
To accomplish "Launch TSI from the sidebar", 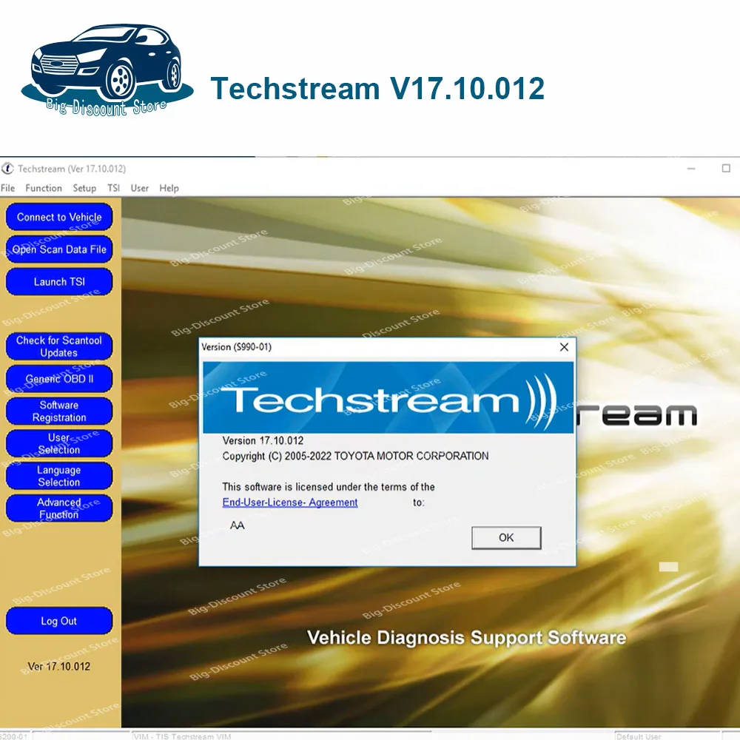I will click(x=59, y=282).
